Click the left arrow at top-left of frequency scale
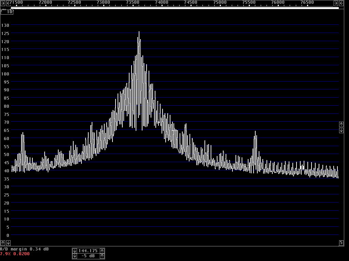 point(8,3)
